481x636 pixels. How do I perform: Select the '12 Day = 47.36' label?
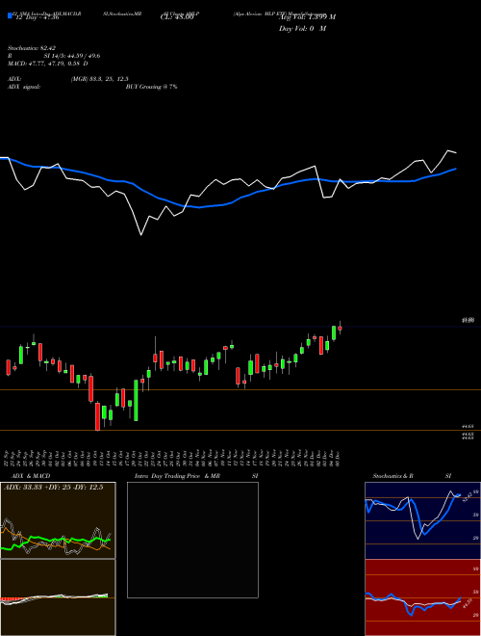tap(38, 17)
